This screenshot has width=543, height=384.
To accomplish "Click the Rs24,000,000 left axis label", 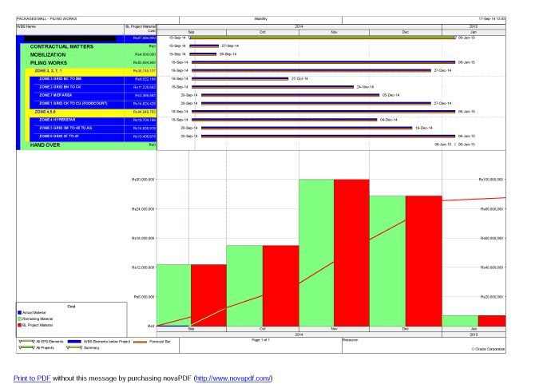I will point(143,209).
